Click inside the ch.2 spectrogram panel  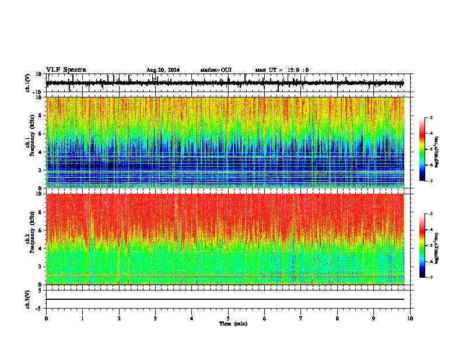tap(225, 239)
